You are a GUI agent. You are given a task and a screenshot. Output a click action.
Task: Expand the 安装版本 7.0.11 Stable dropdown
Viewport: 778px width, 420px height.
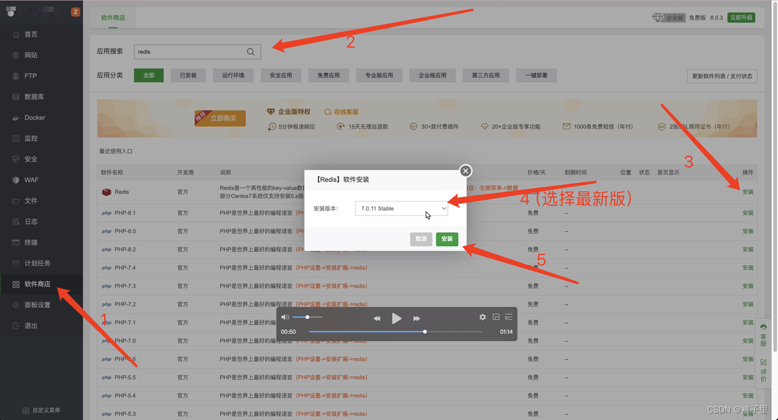point(402,208)
